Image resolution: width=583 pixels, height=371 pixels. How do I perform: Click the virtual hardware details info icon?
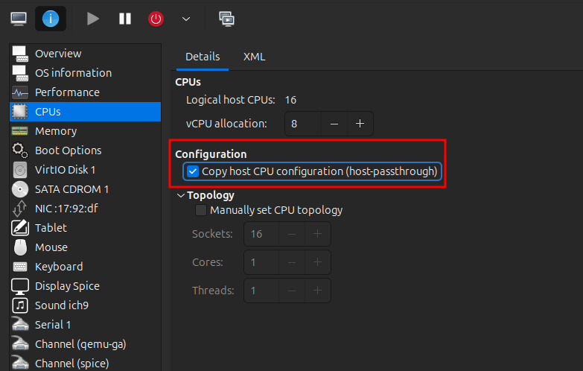(x=51, y=19)
